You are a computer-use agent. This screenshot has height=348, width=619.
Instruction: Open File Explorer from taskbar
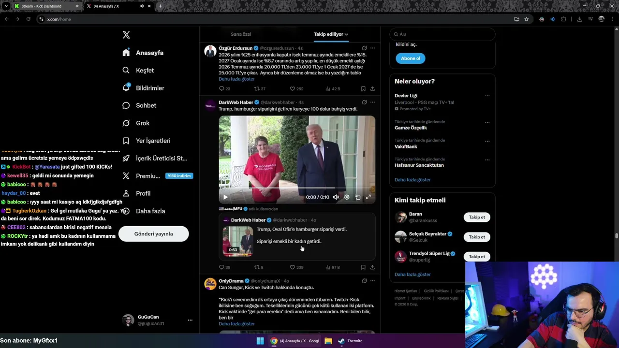point(328,341)
